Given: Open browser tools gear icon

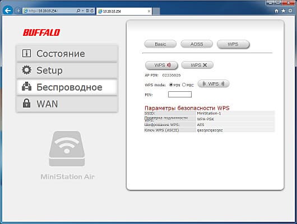Looking at the screenshot, I should tap(290, 11).
